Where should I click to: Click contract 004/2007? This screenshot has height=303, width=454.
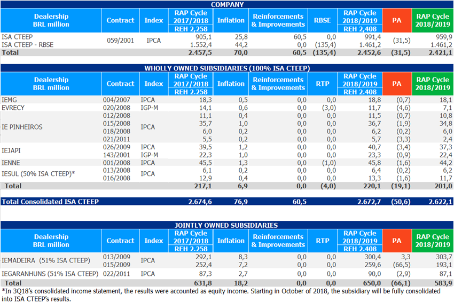click(x=116, y=100)
